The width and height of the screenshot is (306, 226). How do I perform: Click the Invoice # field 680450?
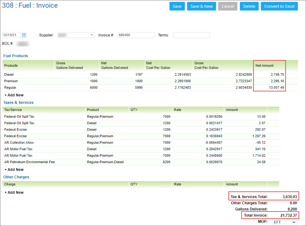coord(136,35)
